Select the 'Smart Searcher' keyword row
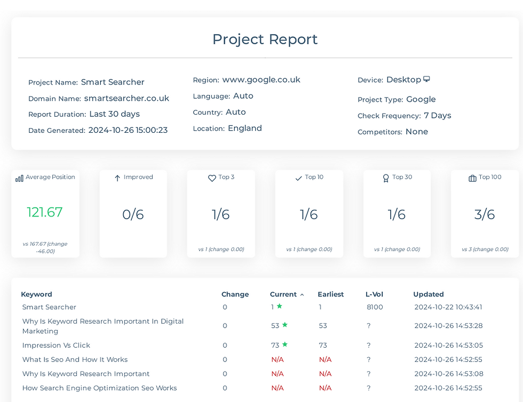 49,307
